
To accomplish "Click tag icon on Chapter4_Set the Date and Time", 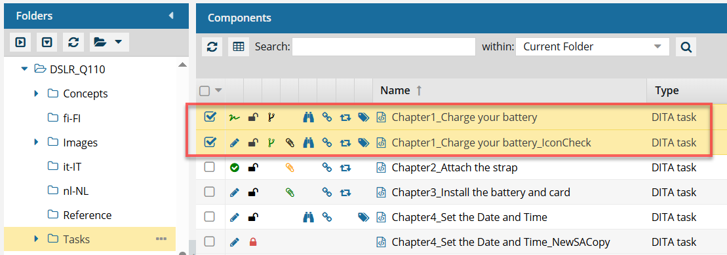I will 364,216.
